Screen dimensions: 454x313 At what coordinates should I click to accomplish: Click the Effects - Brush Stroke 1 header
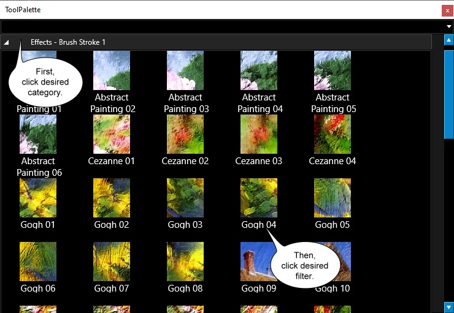216,42
